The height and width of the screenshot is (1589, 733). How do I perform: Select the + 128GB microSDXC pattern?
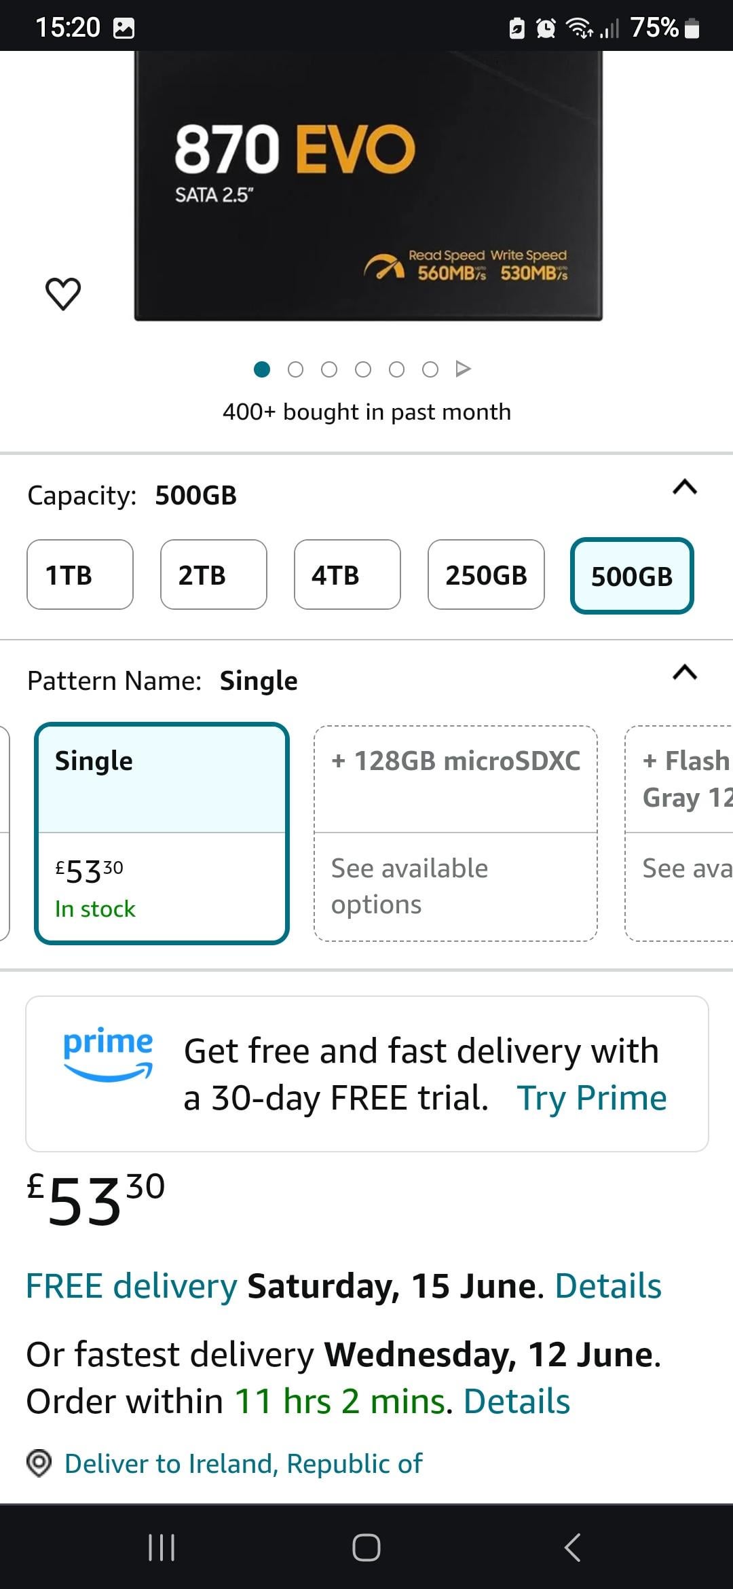click(x=455, y=833)
